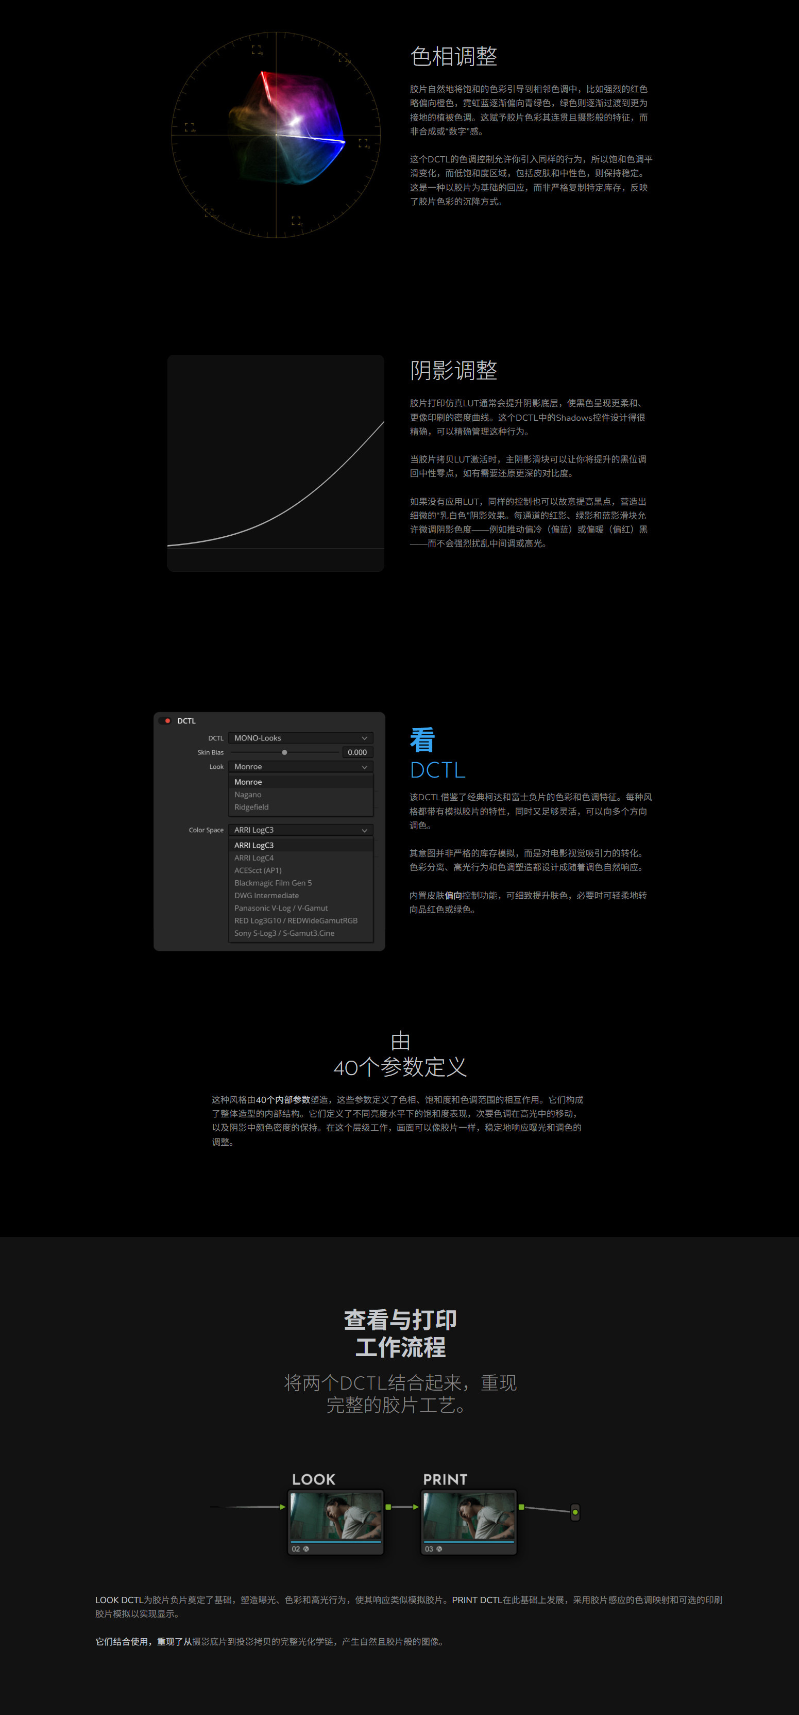Image resolution: width=799 pixels, height=1715 pixels.
Task: Click the green input arrow of PRINT node
Action: click(x=416, y=1507)
